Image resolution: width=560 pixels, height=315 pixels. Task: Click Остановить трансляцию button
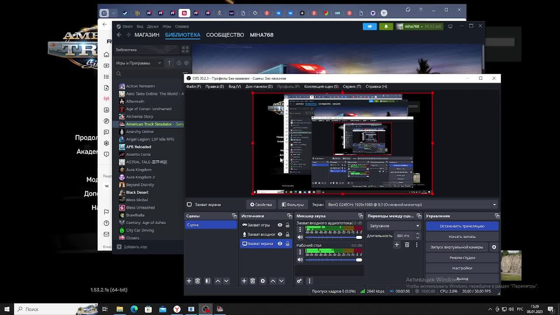point(462,226)
